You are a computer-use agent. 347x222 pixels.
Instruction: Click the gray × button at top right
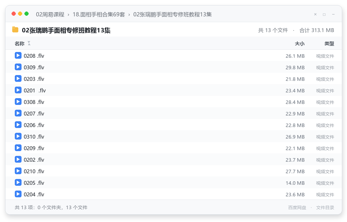point(316,14)
